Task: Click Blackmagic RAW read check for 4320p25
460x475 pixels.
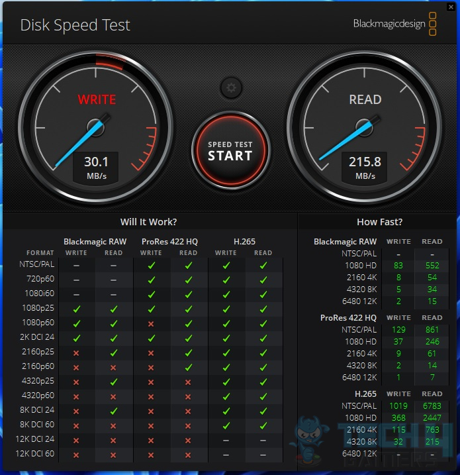Action: pyautogui.click(x=113, y=382)
